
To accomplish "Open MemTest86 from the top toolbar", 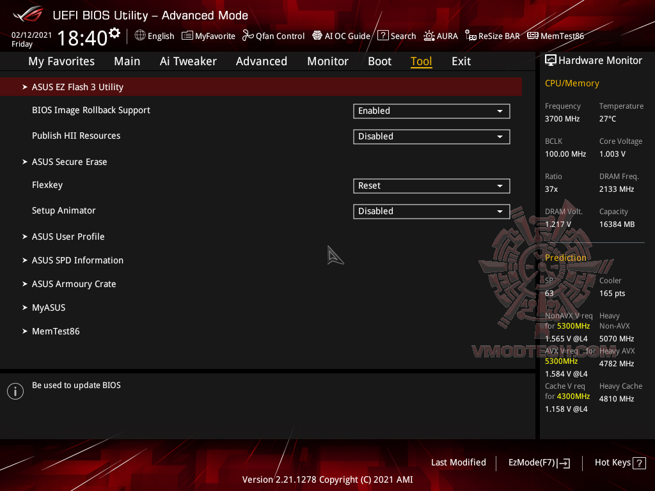I will pos(555,36).
